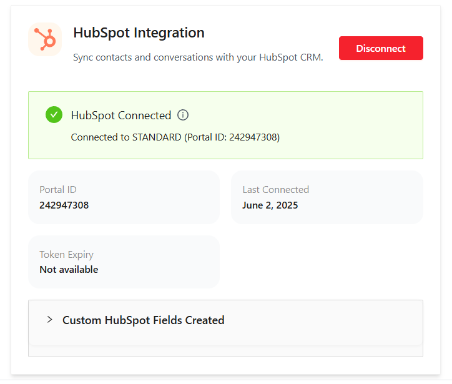Click Connected to STANDARD portal message
This screenshot has height=384, width=452.
pos(175,137)
